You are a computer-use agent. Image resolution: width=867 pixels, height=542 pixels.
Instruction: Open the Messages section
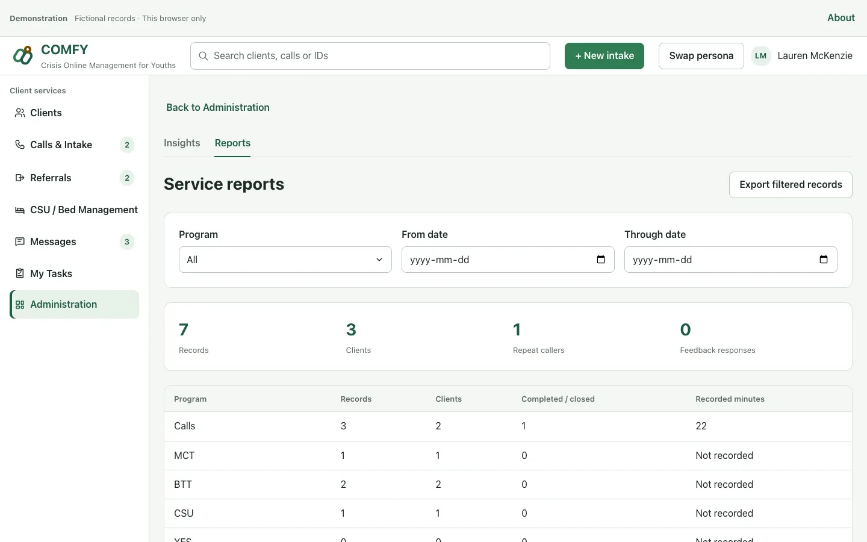pyautogui.click(x=74, y=241)
